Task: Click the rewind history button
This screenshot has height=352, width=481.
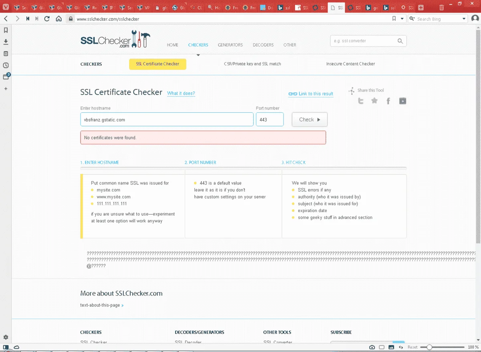Action: click(x=28, y=18)
